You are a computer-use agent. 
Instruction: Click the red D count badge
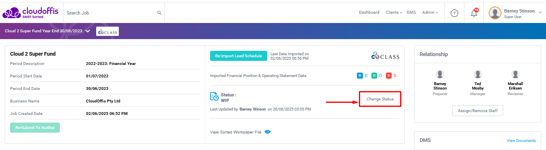coord(389,75)
